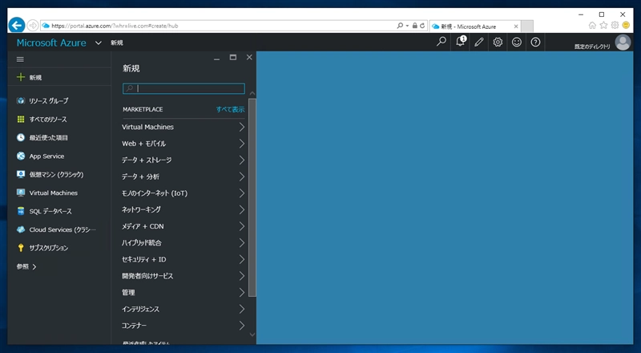The width and height of the screenshot is (641, 353).
Task: Toggle the hamburger sidebar menu
Action: [x=20, y=59]
